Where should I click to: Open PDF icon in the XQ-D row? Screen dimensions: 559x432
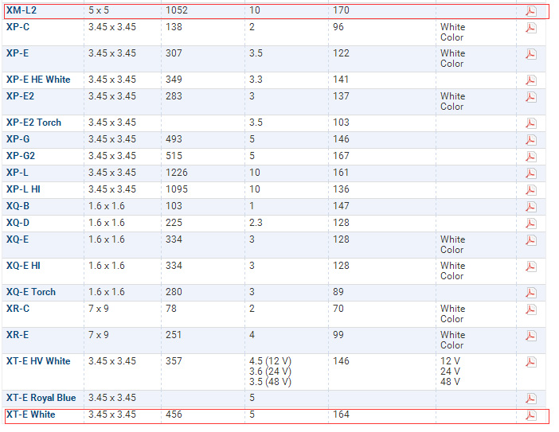530,224
